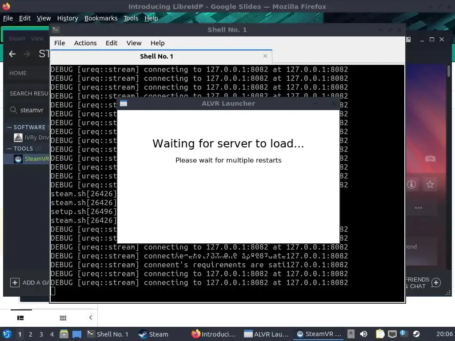Click the ALVR Launcher titlebar icon
The height and width of the screenshot is (341, 455).
tap(124, 103)
